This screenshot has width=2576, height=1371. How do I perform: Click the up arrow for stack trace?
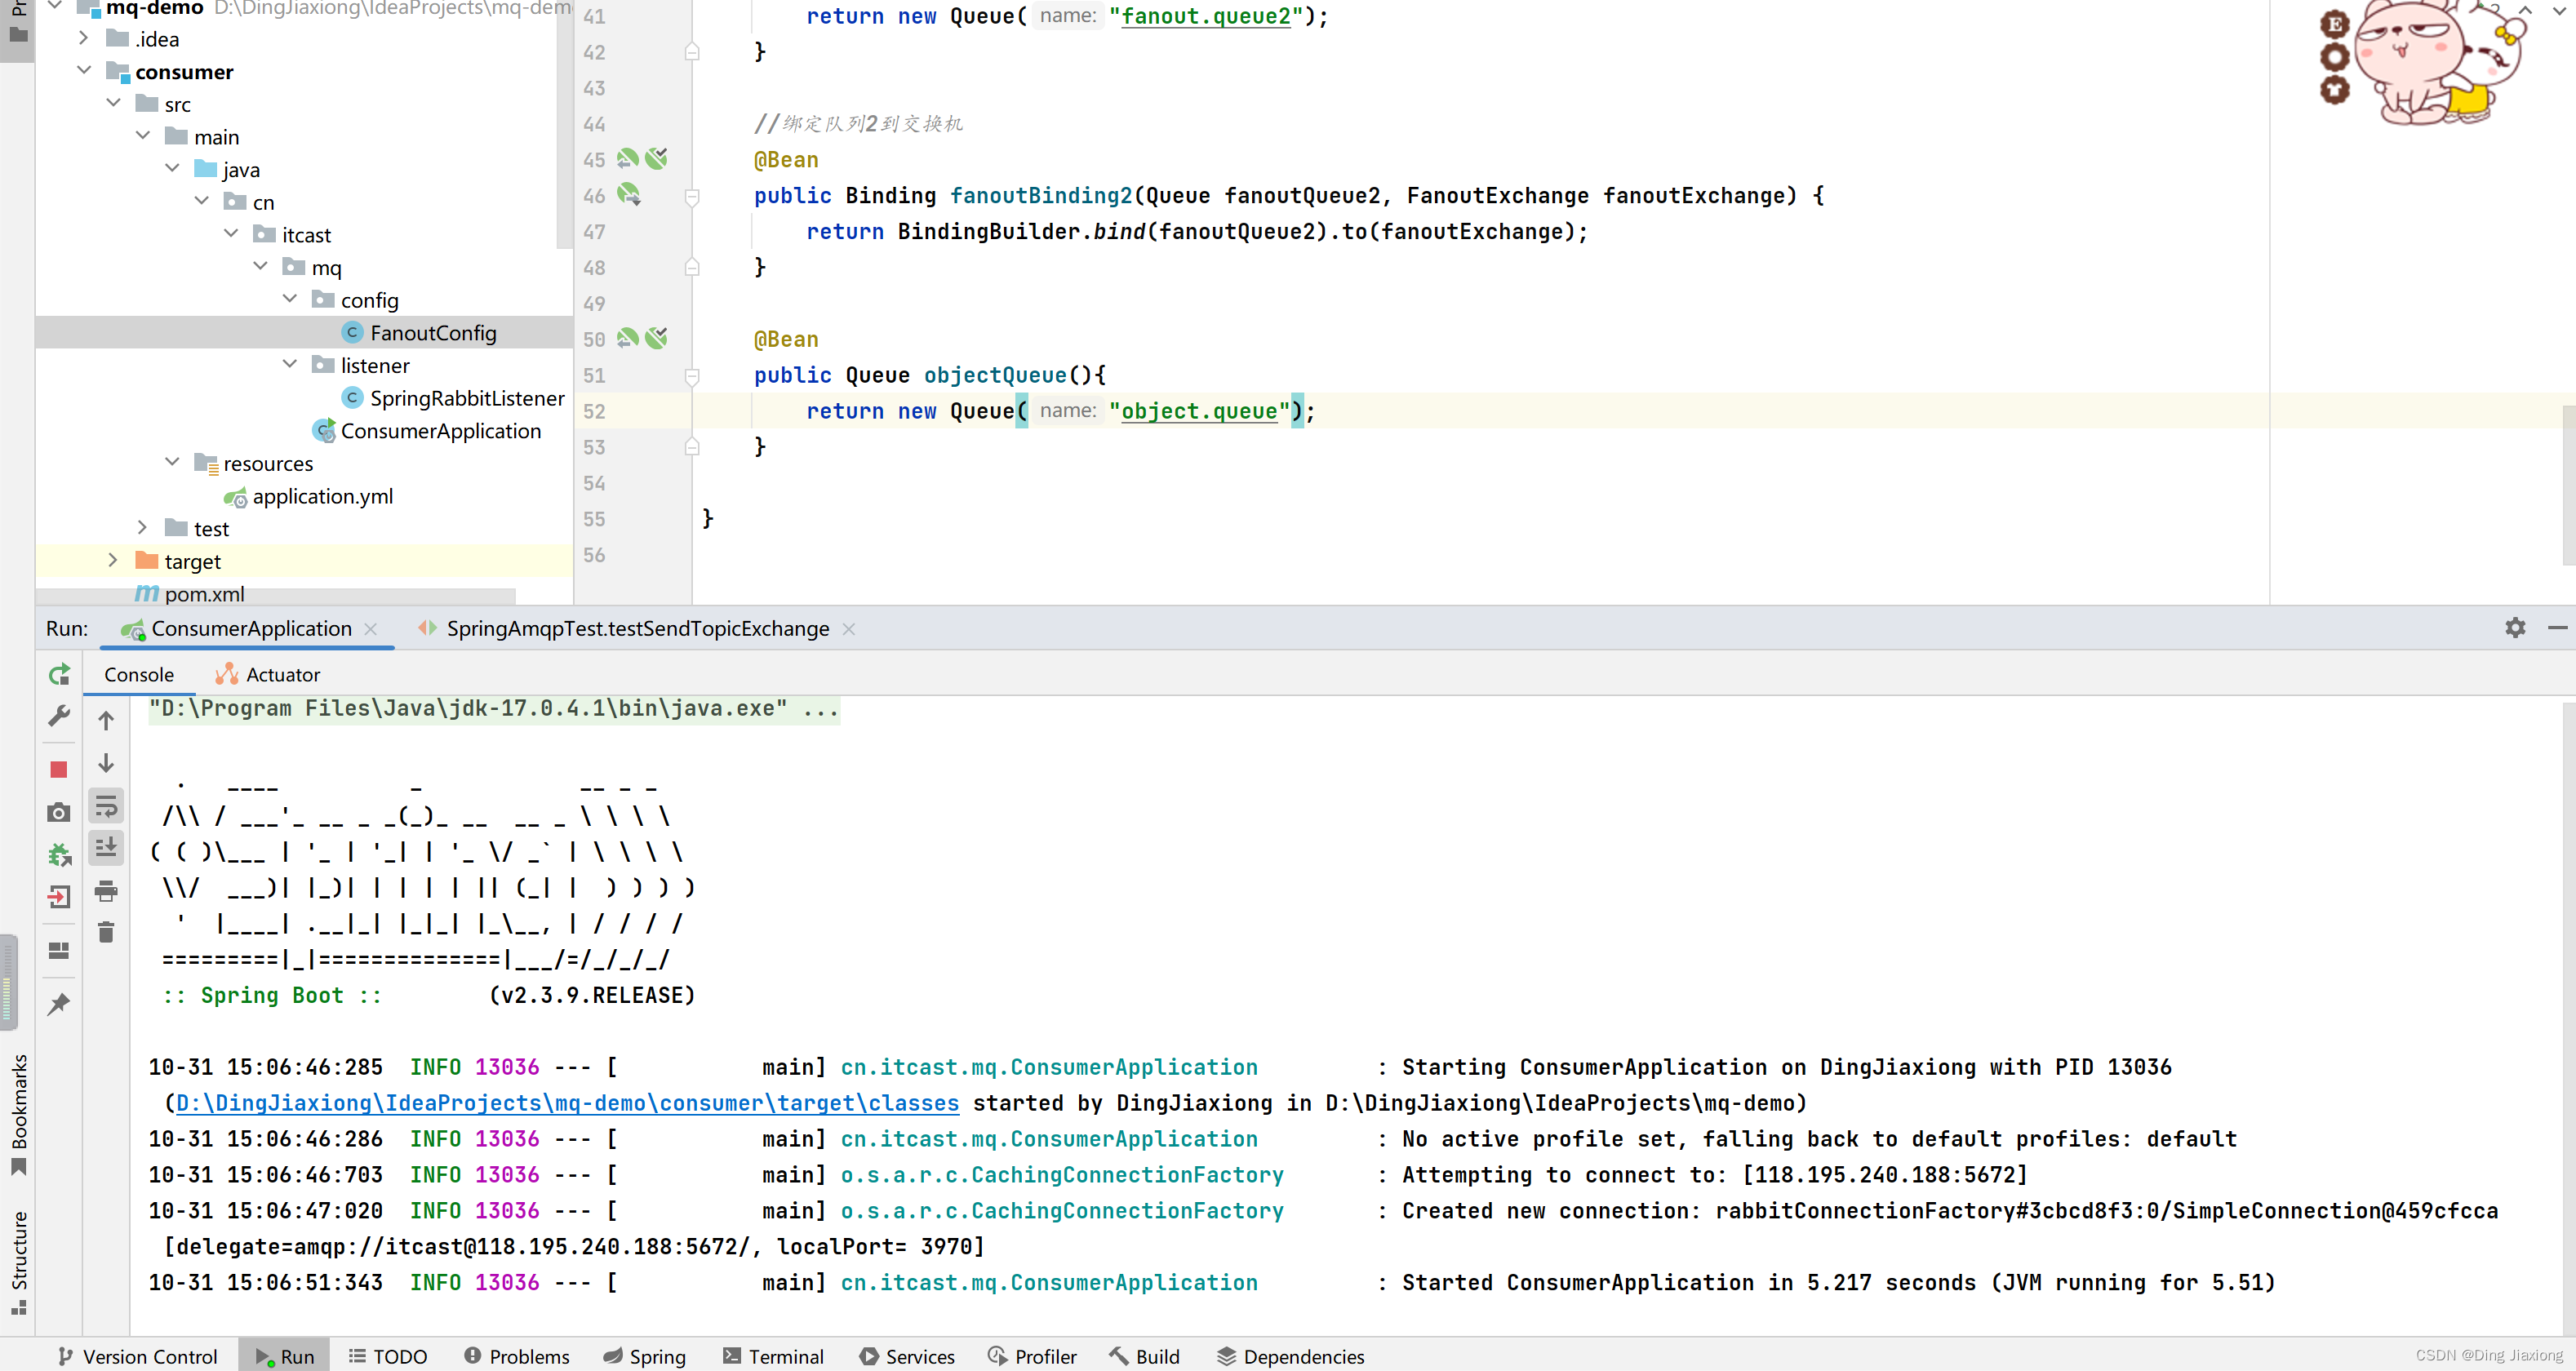(x=106, y=720)
